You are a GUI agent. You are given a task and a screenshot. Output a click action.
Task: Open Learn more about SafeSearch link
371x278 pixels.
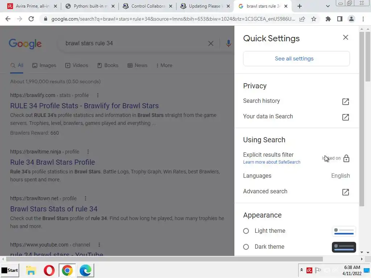click(272, 162)
